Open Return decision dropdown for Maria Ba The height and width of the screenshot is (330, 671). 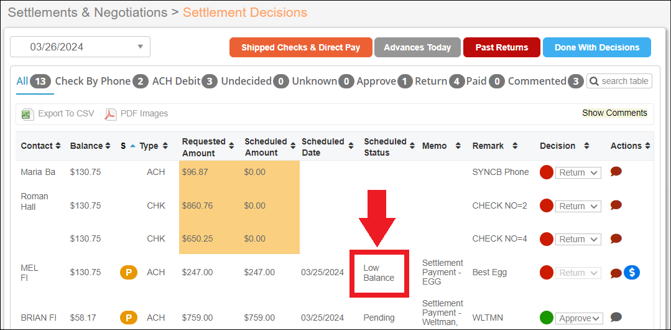click(x=578, y=172)
